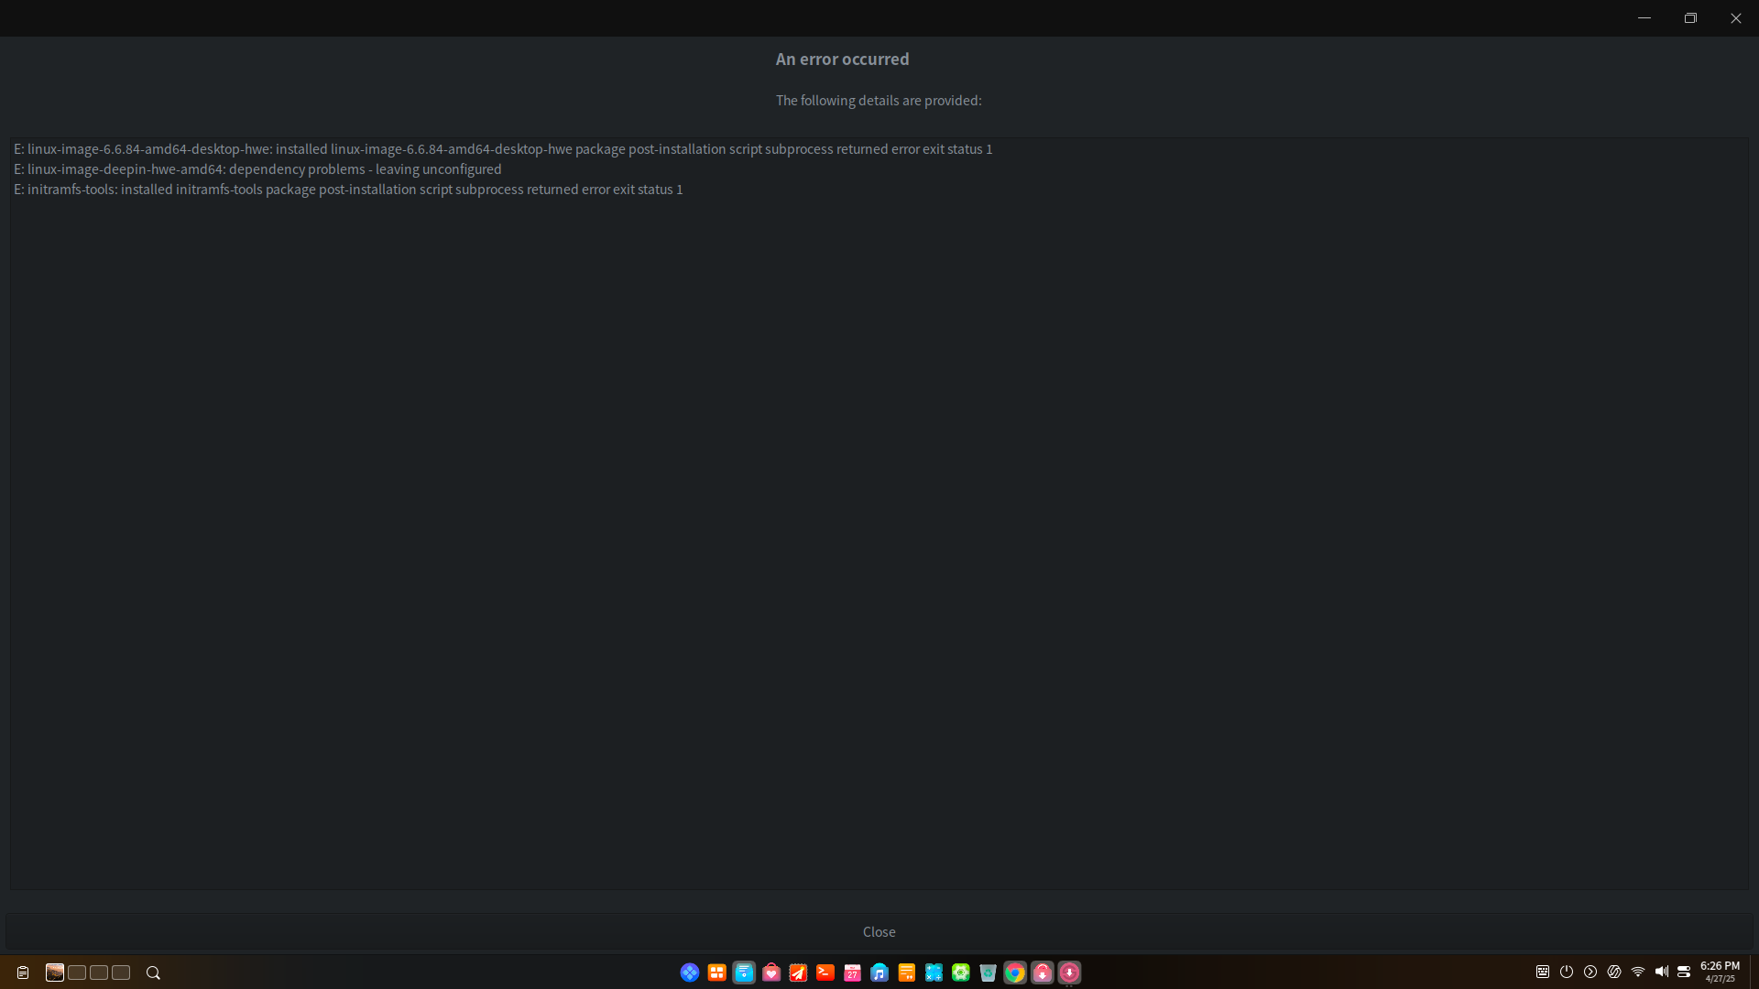1759x989 pixels.
Task: Open the pink App Store heart bag icon
Action: (771, 973)
